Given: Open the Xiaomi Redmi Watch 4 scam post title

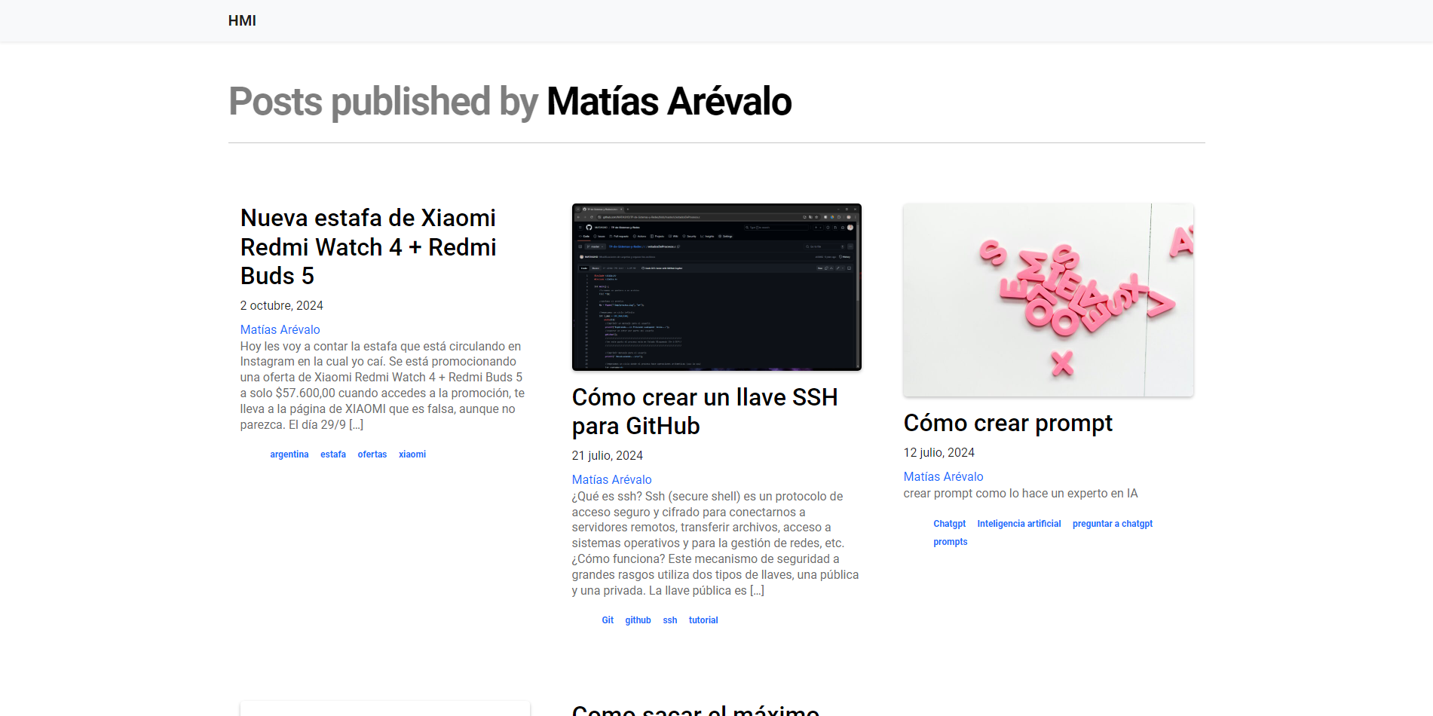Looking at the screenshot, I should [369, 247].
